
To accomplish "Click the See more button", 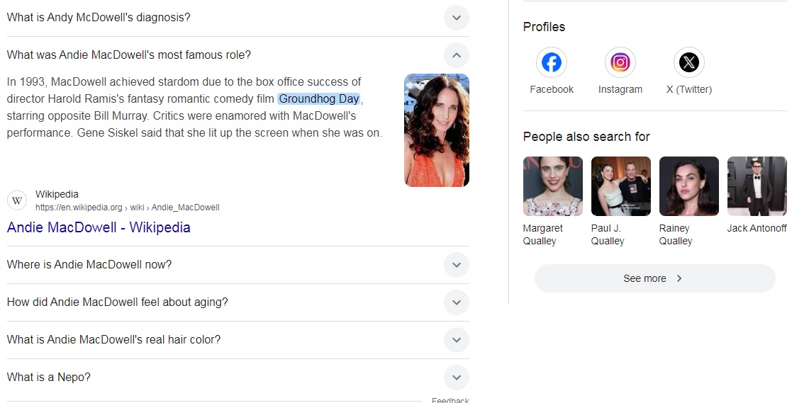I will (654, 278).
